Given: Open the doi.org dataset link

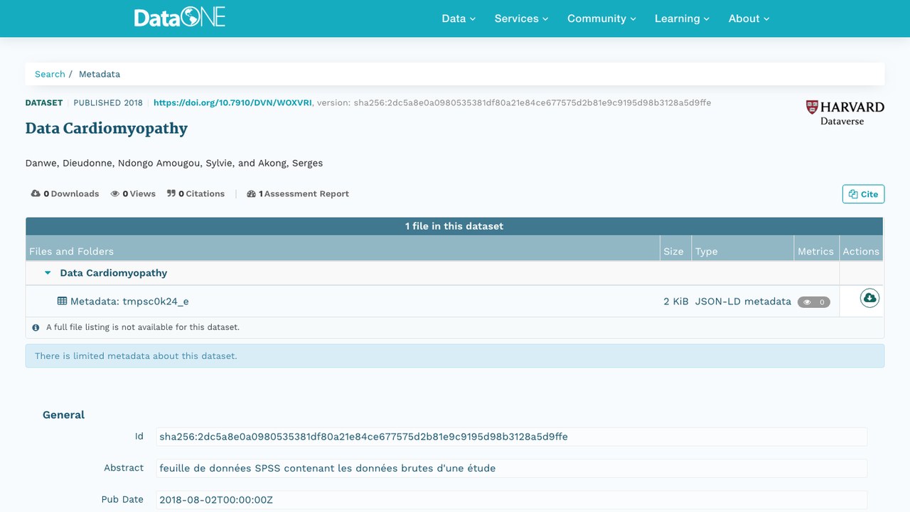Looking at the screenshot, I should click(x=232, y=102).
